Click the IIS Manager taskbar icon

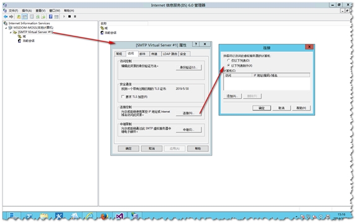(134, 216)
